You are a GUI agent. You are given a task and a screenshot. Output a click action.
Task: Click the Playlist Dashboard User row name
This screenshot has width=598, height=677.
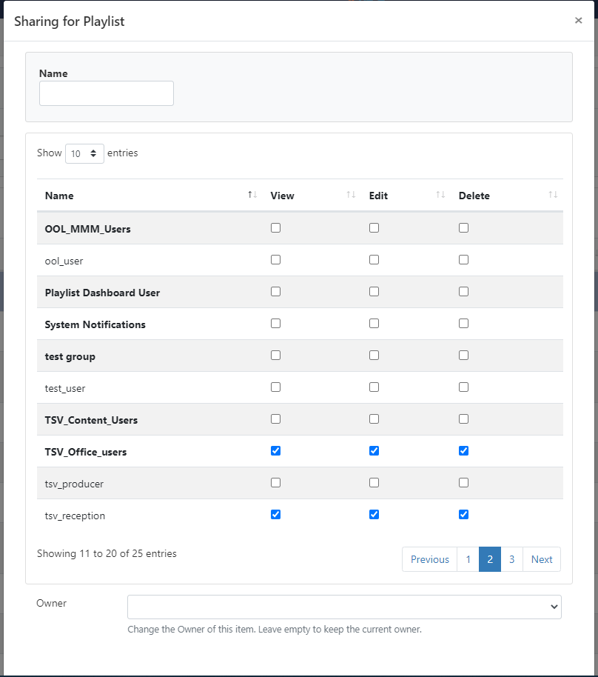102,293
